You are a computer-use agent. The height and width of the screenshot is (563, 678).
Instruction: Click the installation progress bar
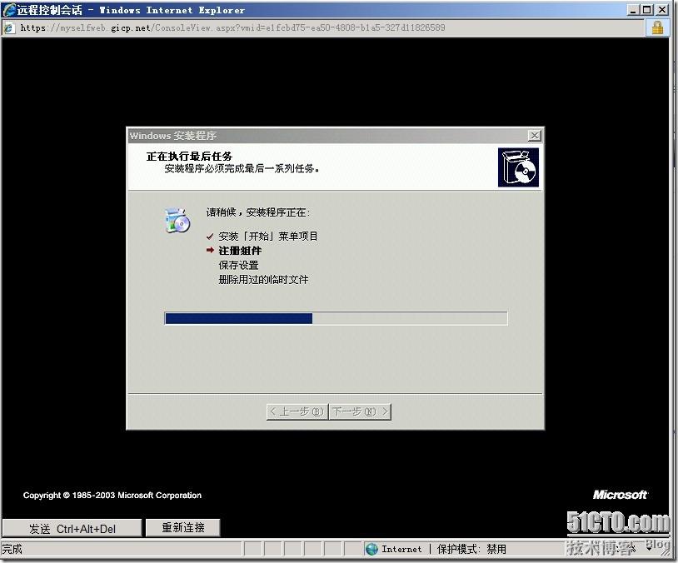335,318
